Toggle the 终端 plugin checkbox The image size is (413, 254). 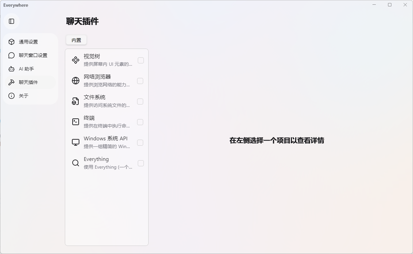[140, 122]
